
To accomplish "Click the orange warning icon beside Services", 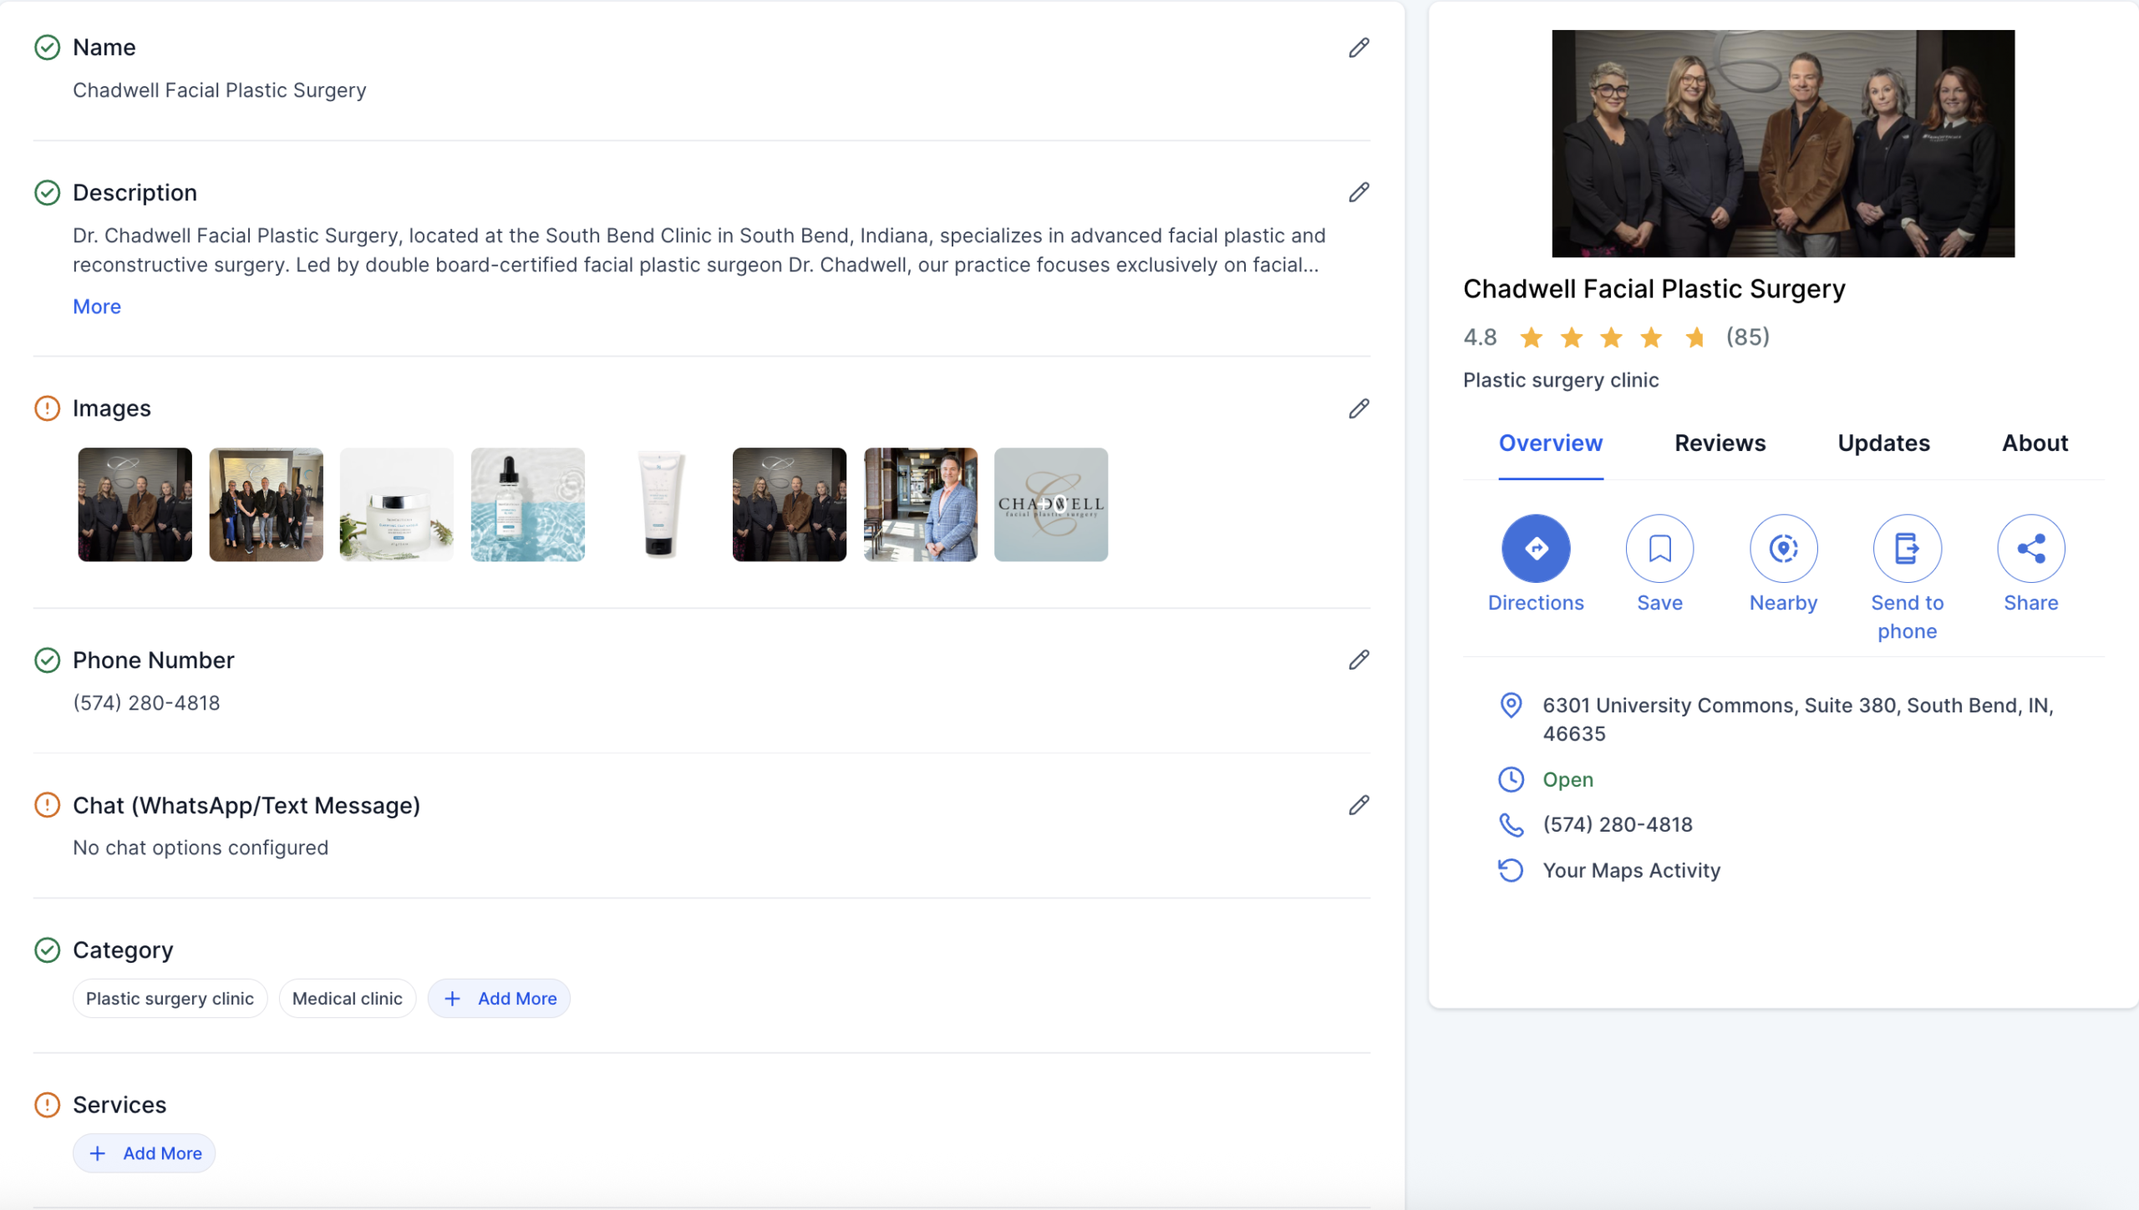I will [x=47, y=1105].
